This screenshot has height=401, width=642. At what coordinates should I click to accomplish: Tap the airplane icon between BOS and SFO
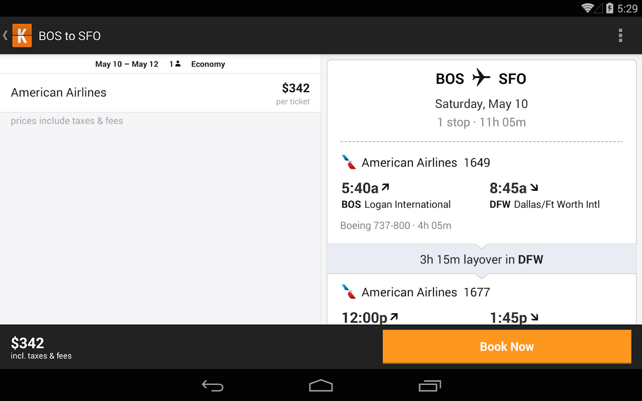[x=481, y=78]
